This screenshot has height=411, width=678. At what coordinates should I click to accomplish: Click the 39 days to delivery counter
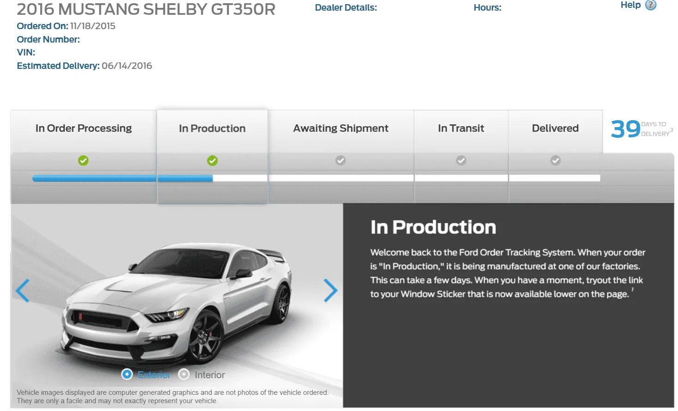tap(641, 129)
